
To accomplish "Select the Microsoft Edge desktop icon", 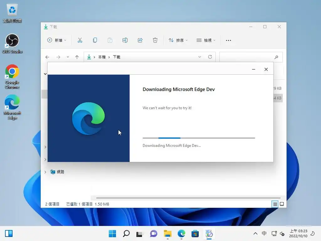I will pyautogui.click(x=12, y=107).
